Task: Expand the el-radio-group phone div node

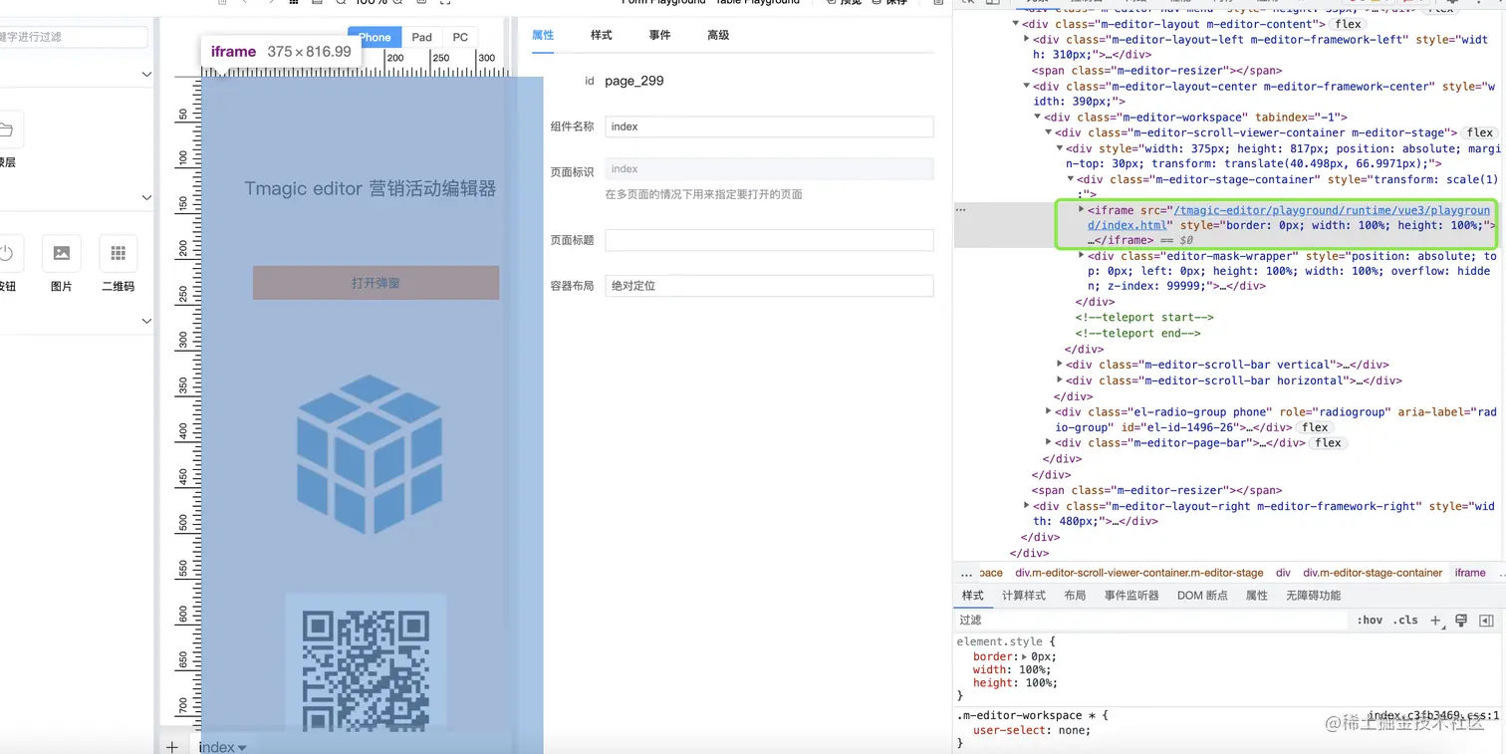Action: coord(1049,411)
